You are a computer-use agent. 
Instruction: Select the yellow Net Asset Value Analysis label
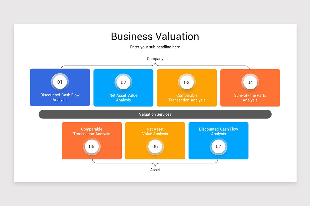(x=155, y=132)
